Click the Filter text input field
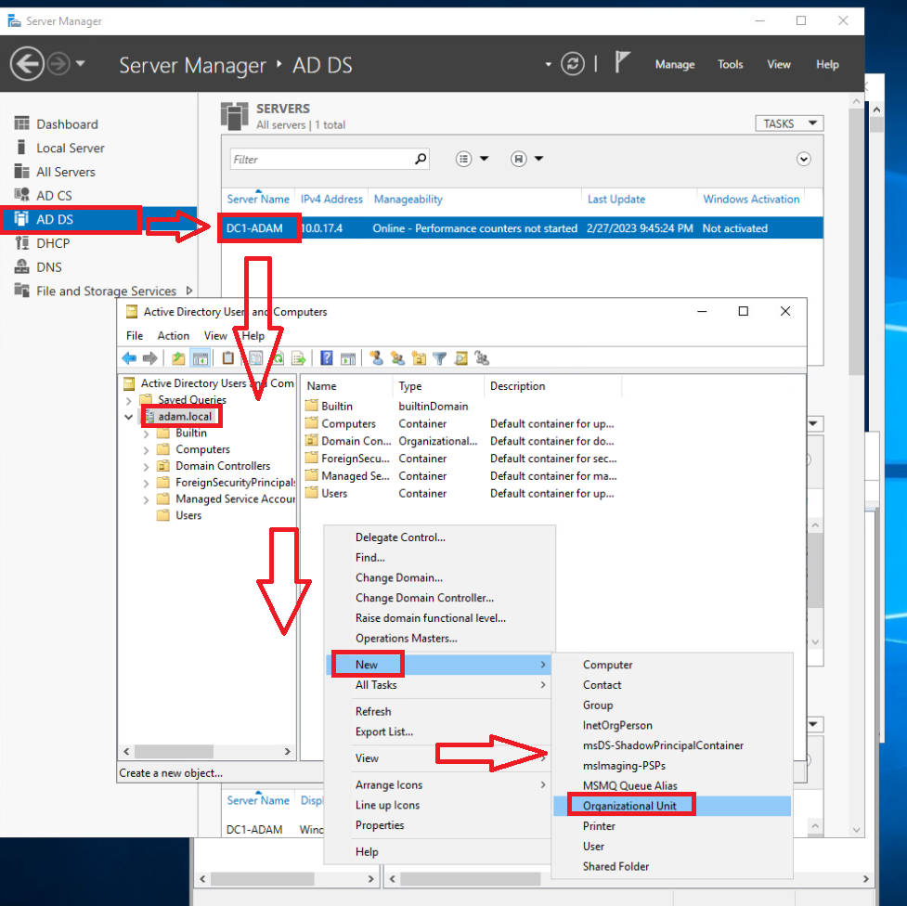Image resolution: width=907 pixels, height=906 pixels. (x=322, y=159)
